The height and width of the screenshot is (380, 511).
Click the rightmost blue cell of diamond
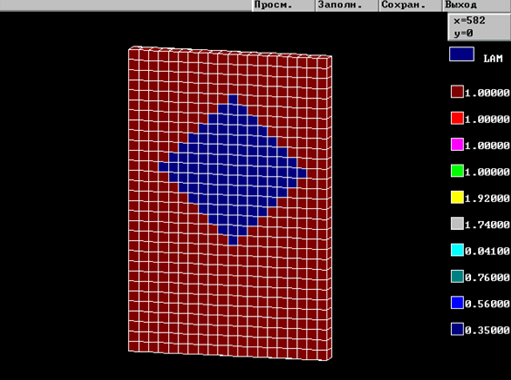pyautogui.click(x=302, y=174)
